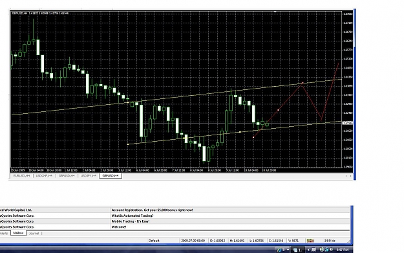Open the 'Mobile Trading - It's Easy!' message
Image resolution: width=404 pixels, height=253 pixels.
pyautogui.click(x=131, y=221)
